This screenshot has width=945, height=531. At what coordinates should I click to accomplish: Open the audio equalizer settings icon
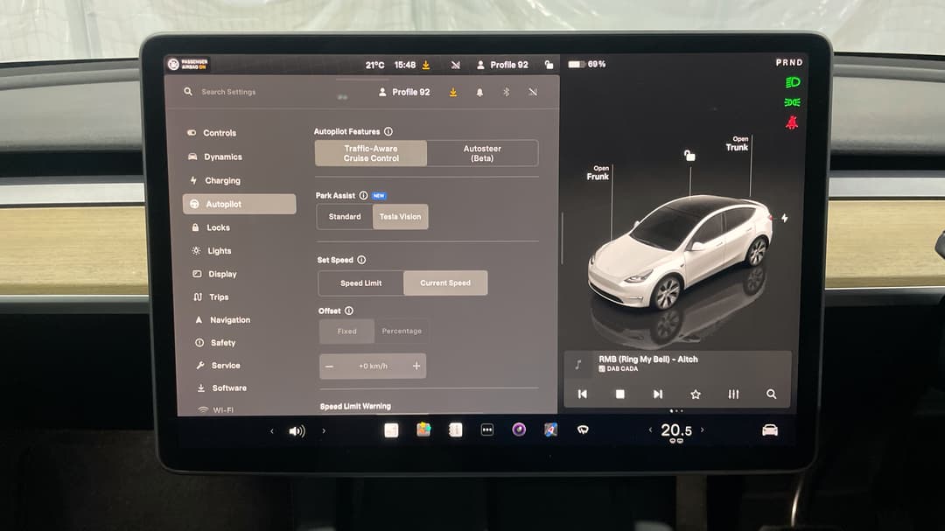(733, 395)
